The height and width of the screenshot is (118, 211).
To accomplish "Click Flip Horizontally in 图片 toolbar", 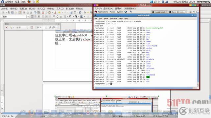I will (50, 27).
